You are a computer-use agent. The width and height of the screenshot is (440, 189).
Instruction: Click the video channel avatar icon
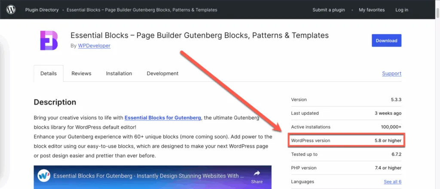coord(44,176)
